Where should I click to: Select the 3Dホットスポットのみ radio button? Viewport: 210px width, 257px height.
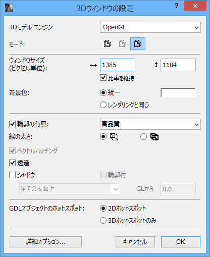point(103,221)
